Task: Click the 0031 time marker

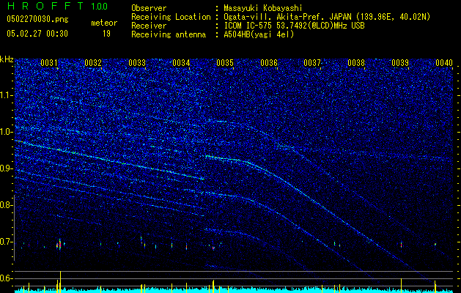Action: 49,63
